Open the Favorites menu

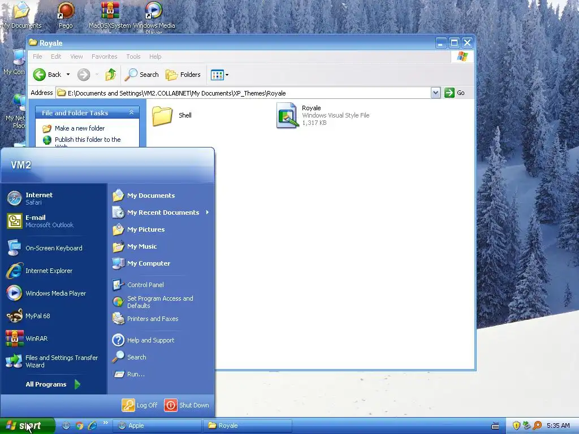coord(105,57)
